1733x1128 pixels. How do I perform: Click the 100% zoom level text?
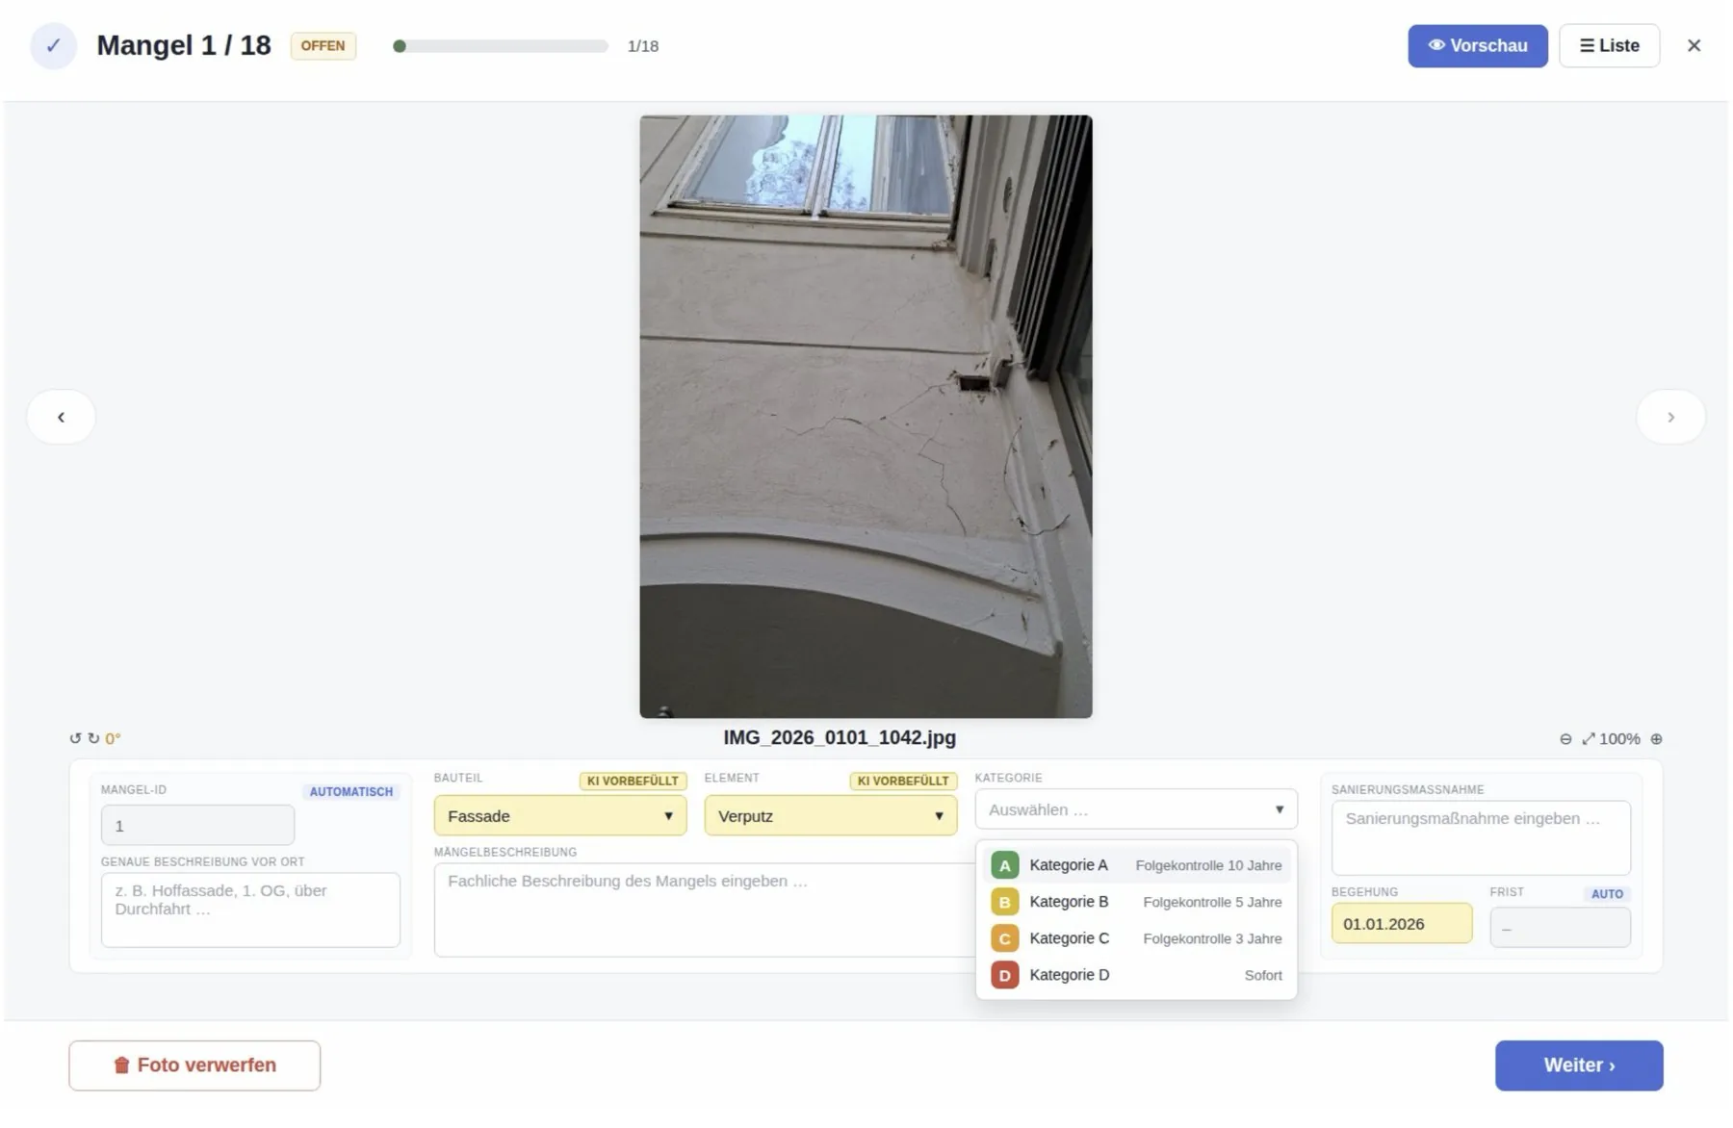(x=1619, y=739)
